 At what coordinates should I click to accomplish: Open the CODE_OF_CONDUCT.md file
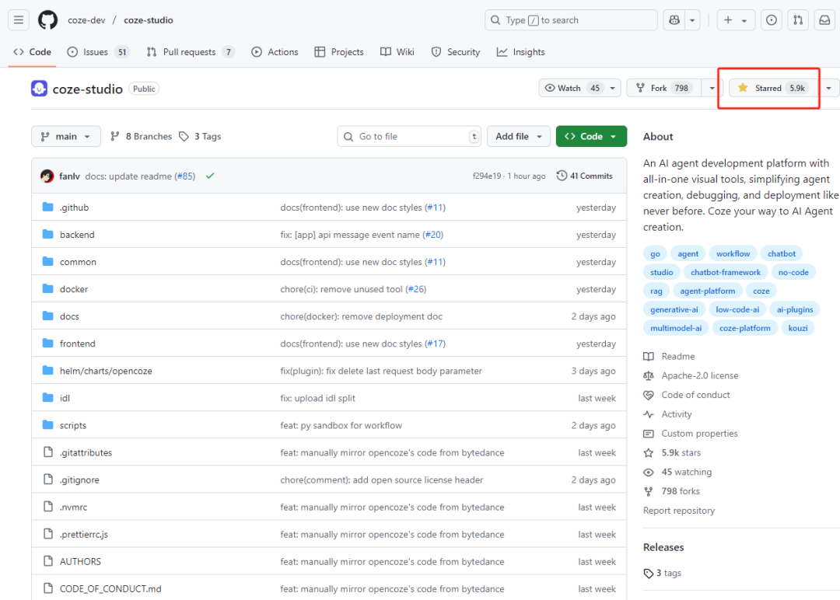click(110, 589)
